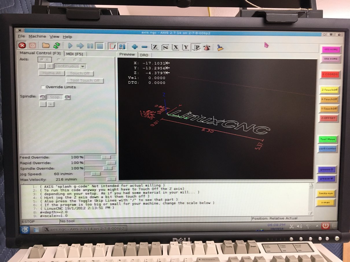Toggle skip lines with slash icon
This screenshot has width=350, height=262.
(x=113, y=46)
